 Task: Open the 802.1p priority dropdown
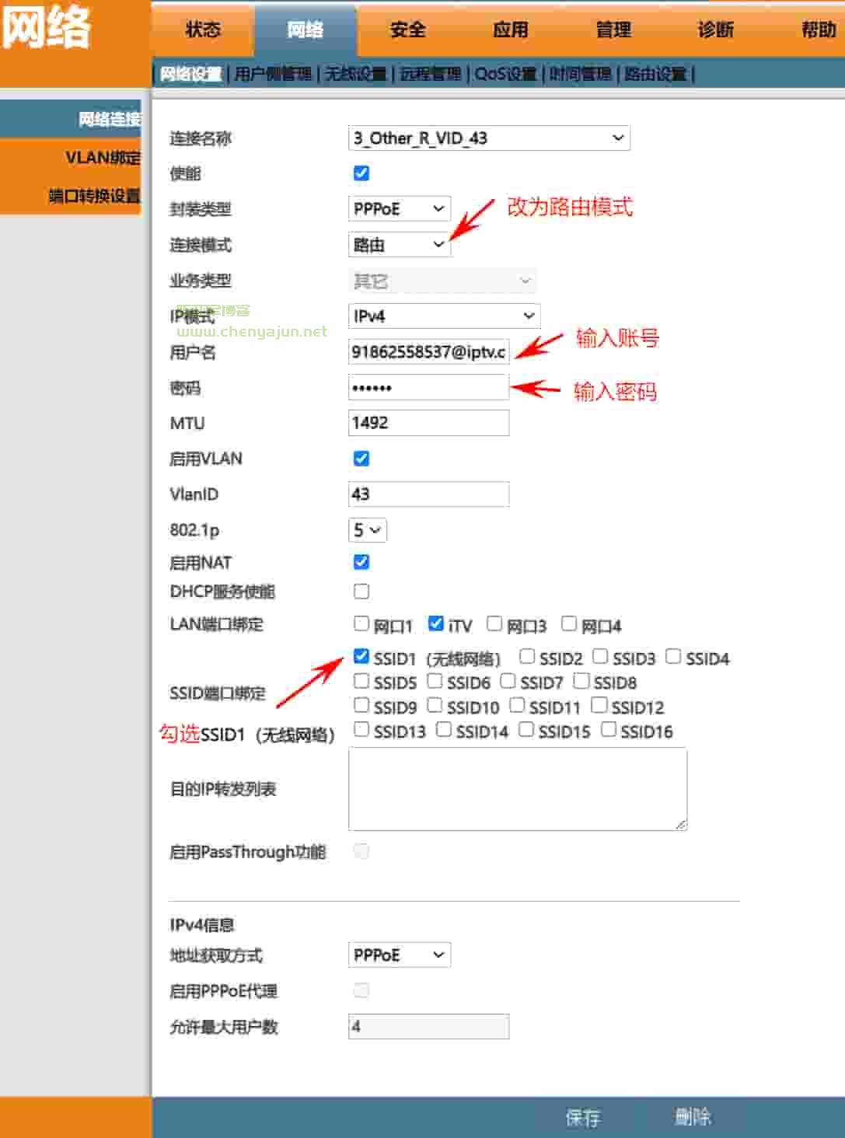[x=368, y=530]
